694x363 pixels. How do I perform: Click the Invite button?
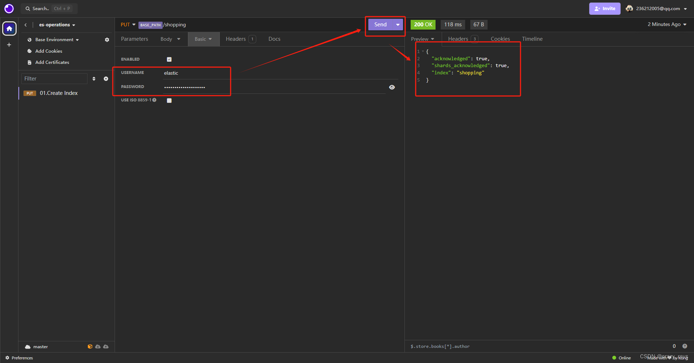(x=605, y=9)
